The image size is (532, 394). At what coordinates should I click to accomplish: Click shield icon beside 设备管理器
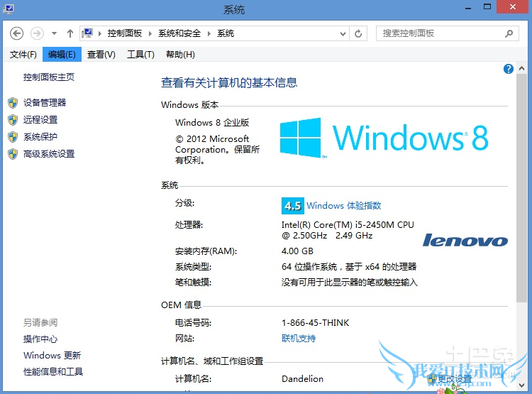click(x=13, y=103)
